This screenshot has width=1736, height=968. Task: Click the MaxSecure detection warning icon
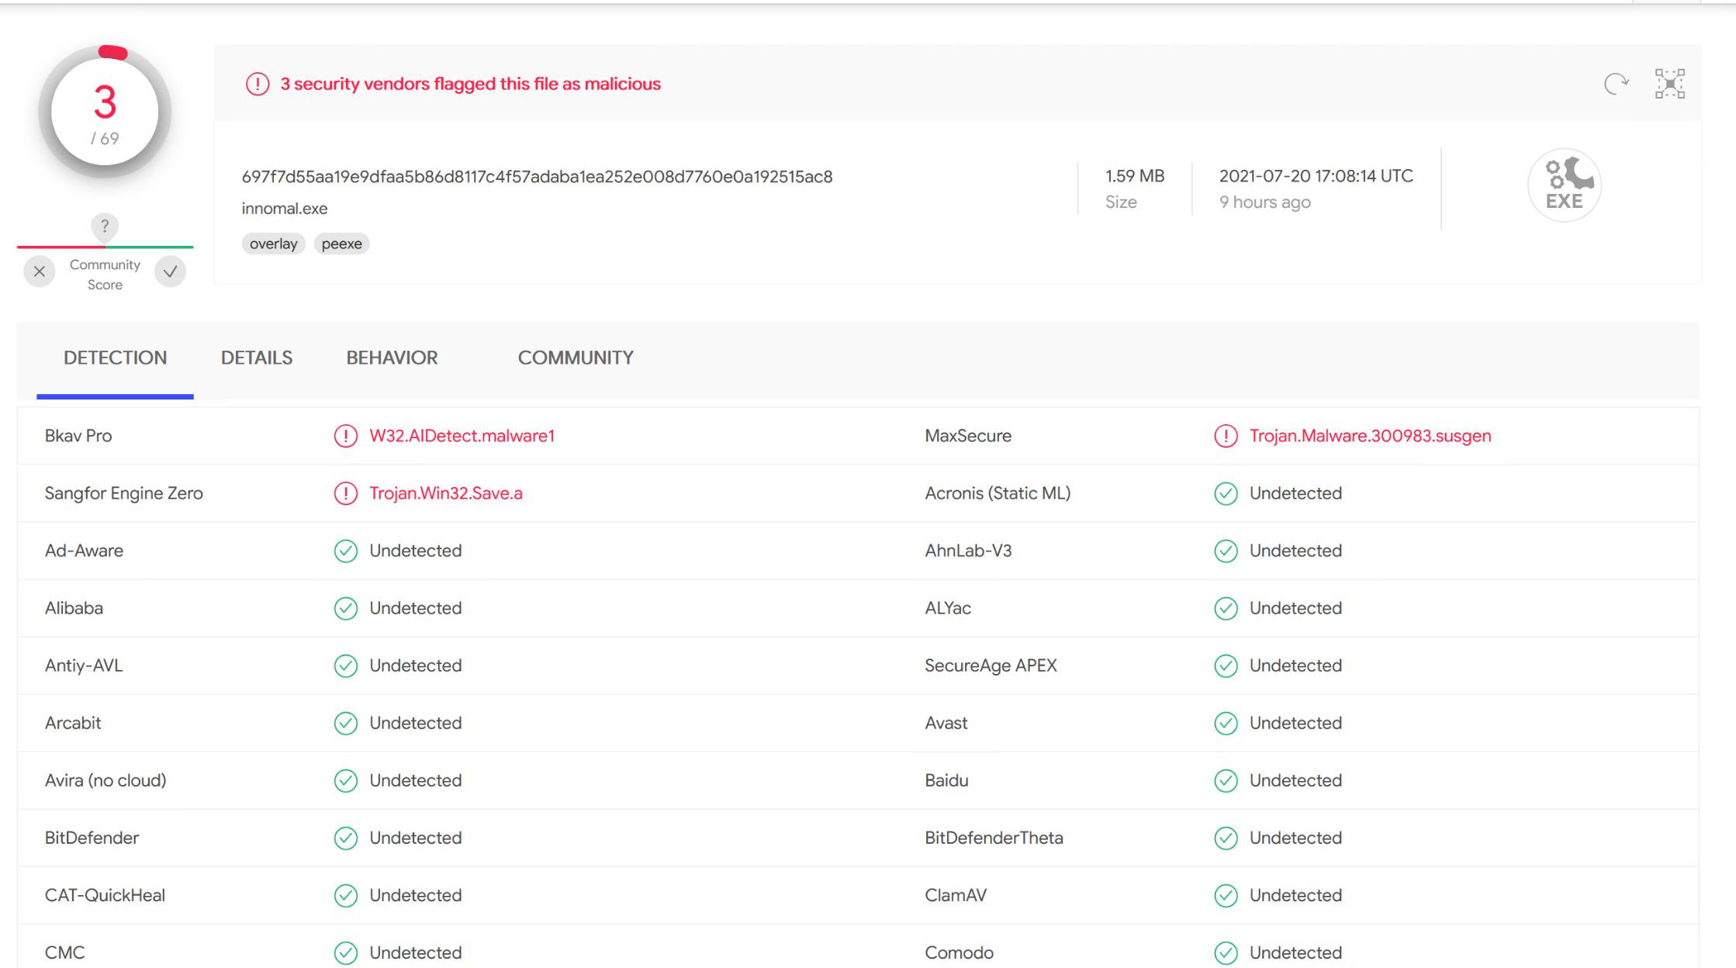(x=1226, y=436)
